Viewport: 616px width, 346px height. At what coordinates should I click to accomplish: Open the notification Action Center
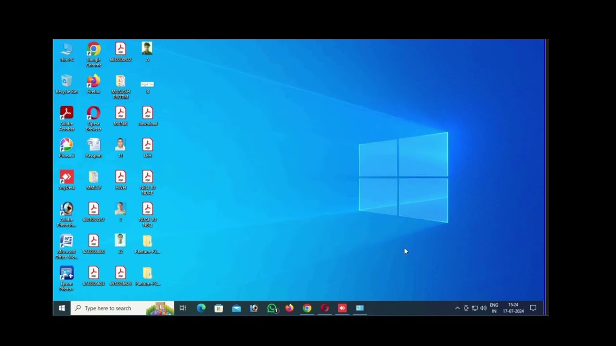(x=533, y=308)
